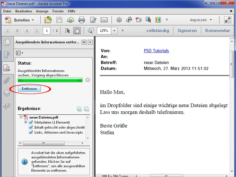Screen dimensions: 236x177
Task: Follow the PSD Tutorials link
Action: click(x=156, y=51)
